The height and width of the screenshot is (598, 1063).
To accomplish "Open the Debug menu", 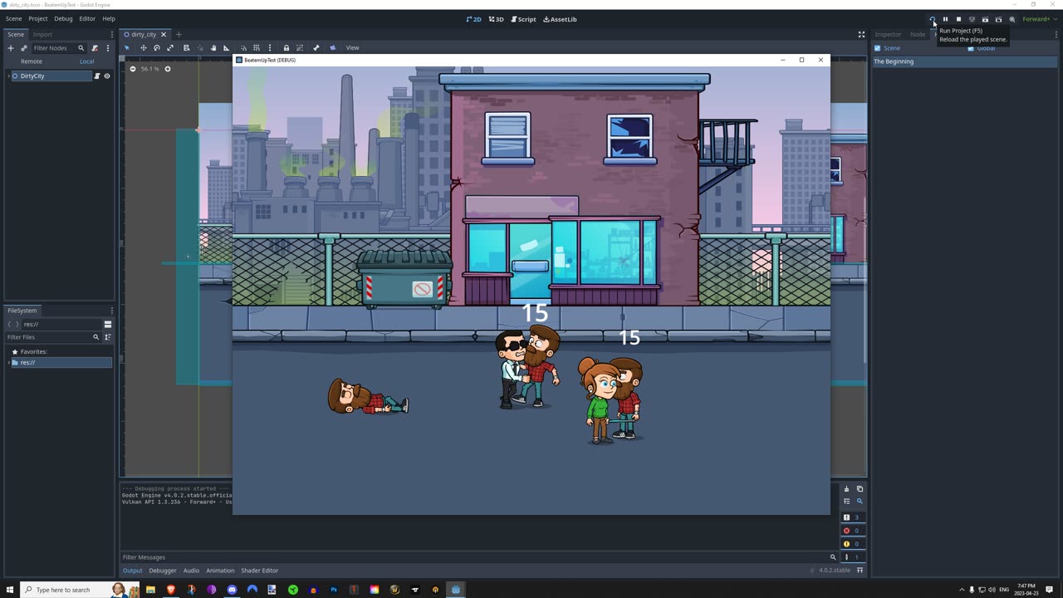I will 63,18.
